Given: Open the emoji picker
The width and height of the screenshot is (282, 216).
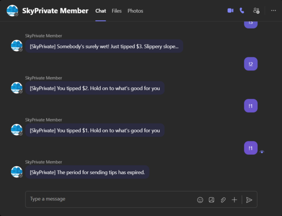Looking at the screenshot, I should [200, 200].
